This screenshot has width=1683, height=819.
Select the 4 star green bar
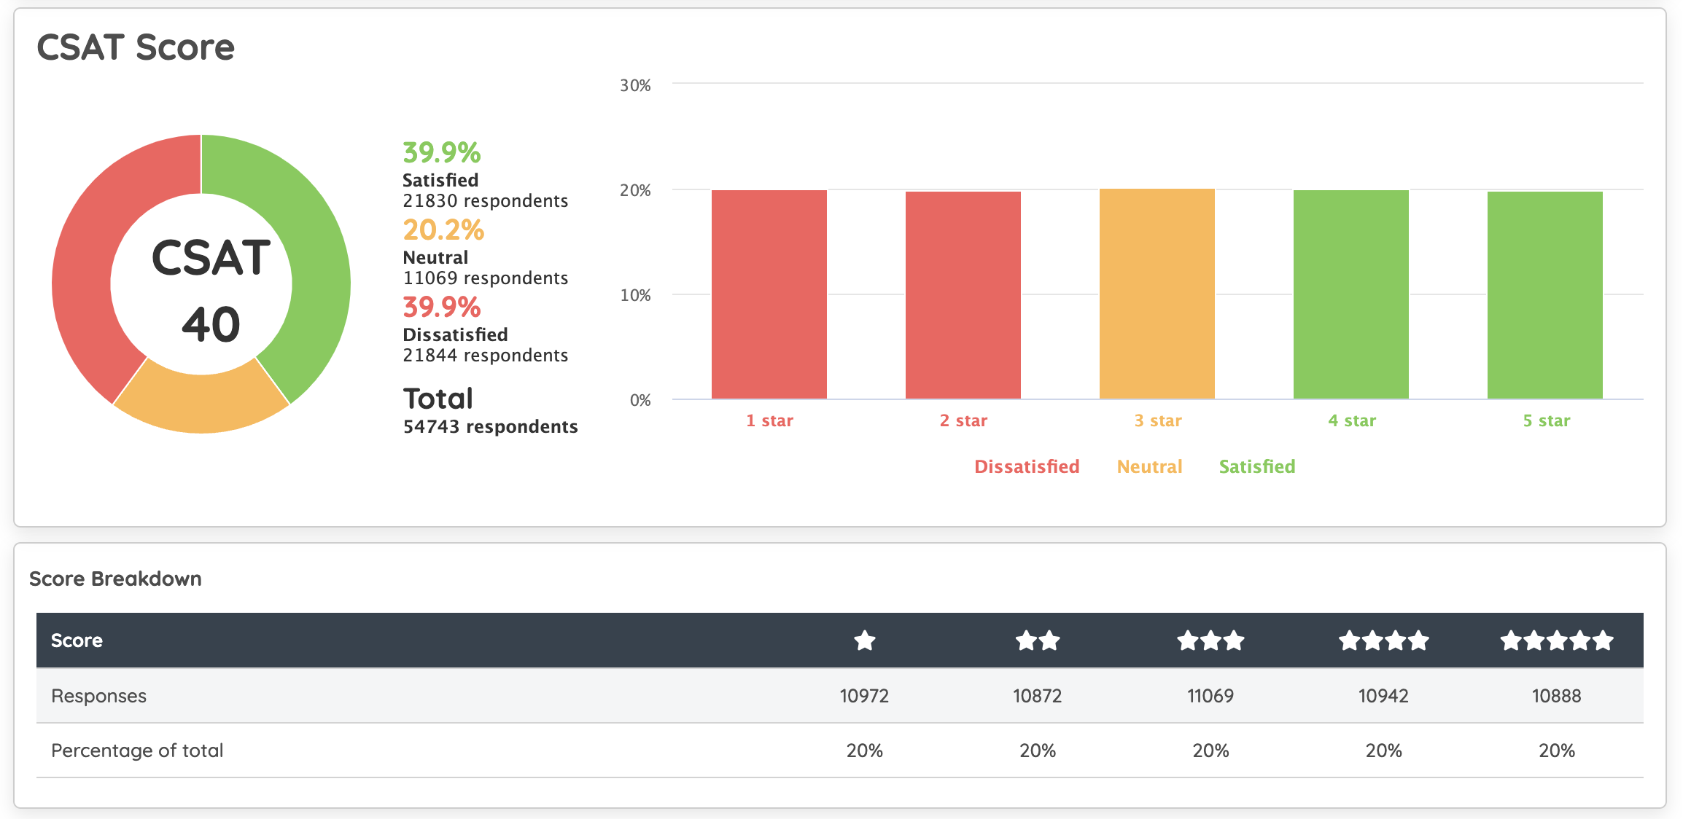coord(1351,294)
